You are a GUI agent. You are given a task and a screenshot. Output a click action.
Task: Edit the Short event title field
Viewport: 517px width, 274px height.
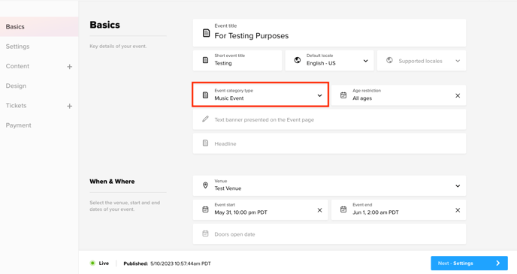[237, 60]
